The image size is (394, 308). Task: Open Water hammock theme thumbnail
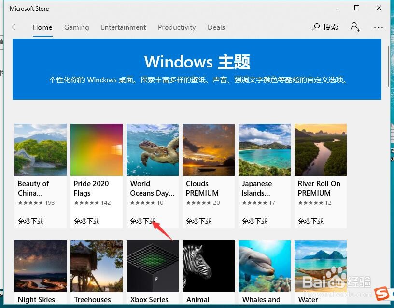pyautogui.click(x=321, y=266)
